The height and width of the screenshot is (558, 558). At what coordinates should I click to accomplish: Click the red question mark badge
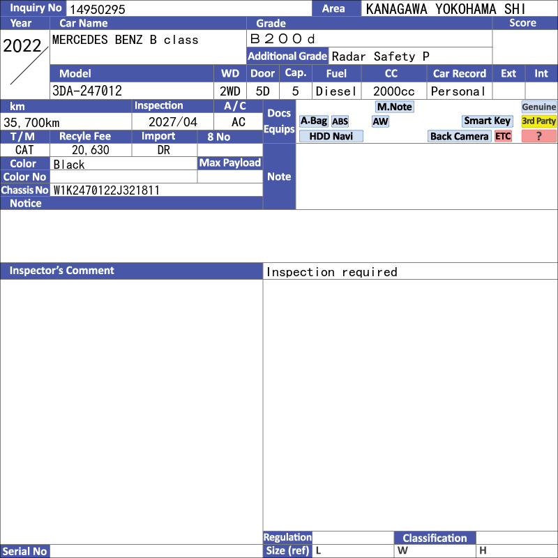tap(538, 136)
